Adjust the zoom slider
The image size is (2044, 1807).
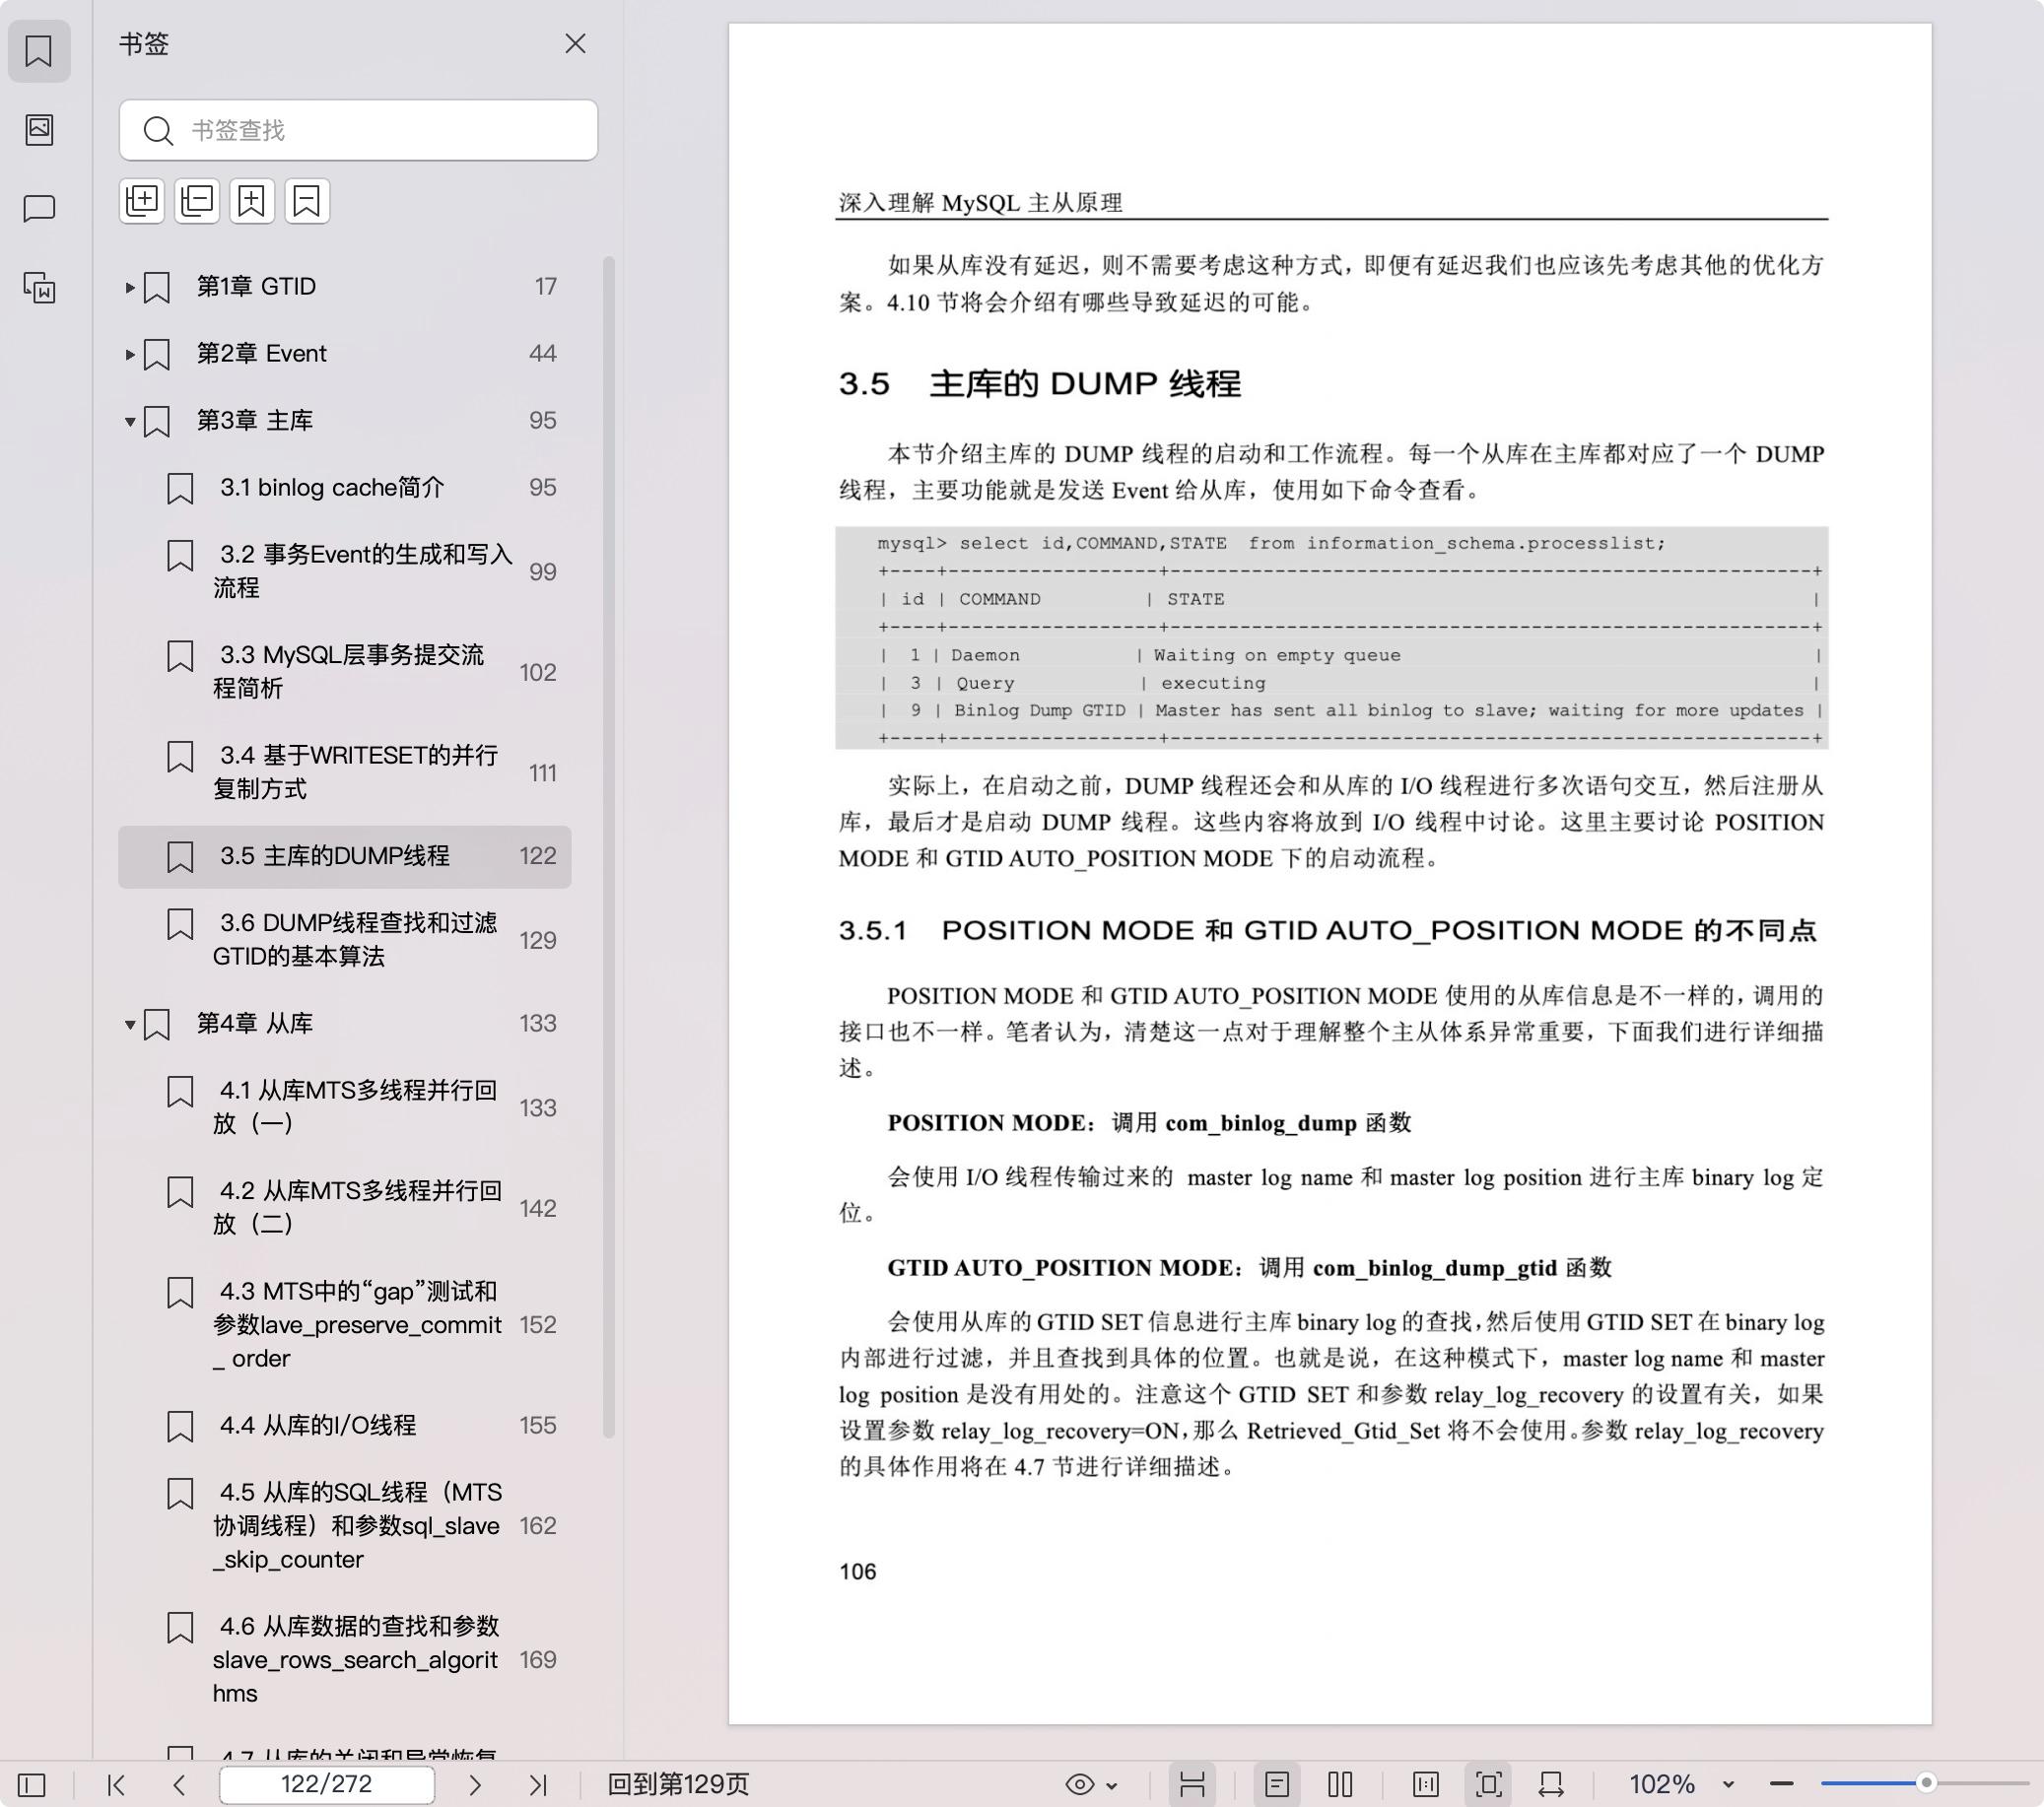(x=1925, y=1783)
